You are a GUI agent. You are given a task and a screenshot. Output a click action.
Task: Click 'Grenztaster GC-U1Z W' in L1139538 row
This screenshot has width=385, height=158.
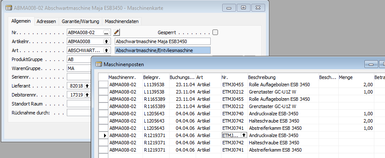272,92
